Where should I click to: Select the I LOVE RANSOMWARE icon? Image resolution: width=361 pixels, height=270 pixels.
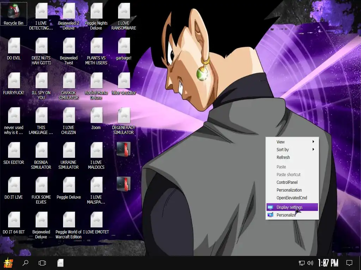124,17
